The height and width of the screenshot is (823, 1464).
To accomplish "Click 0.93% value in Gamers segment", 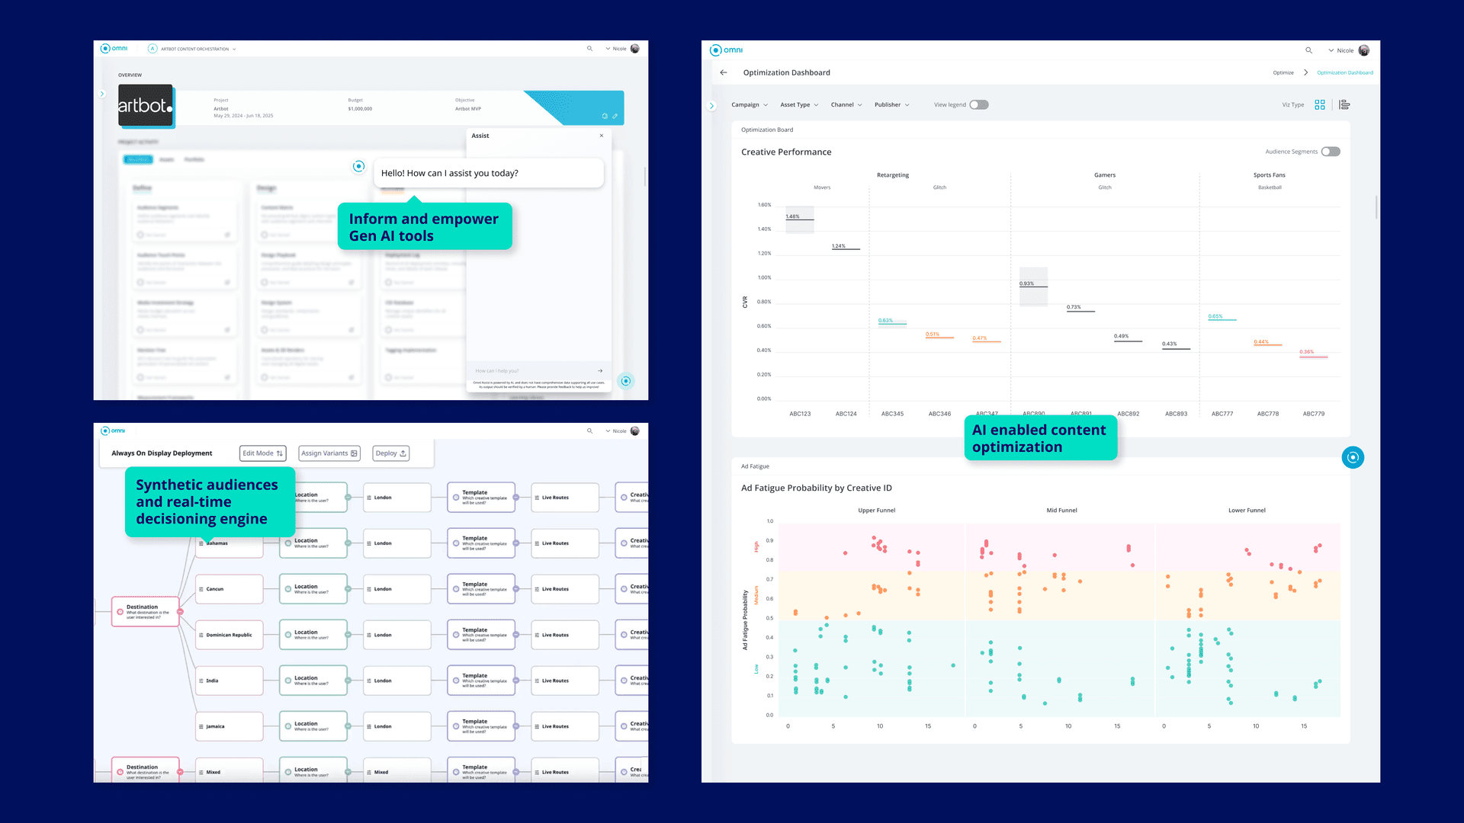I will point(1027,283).
